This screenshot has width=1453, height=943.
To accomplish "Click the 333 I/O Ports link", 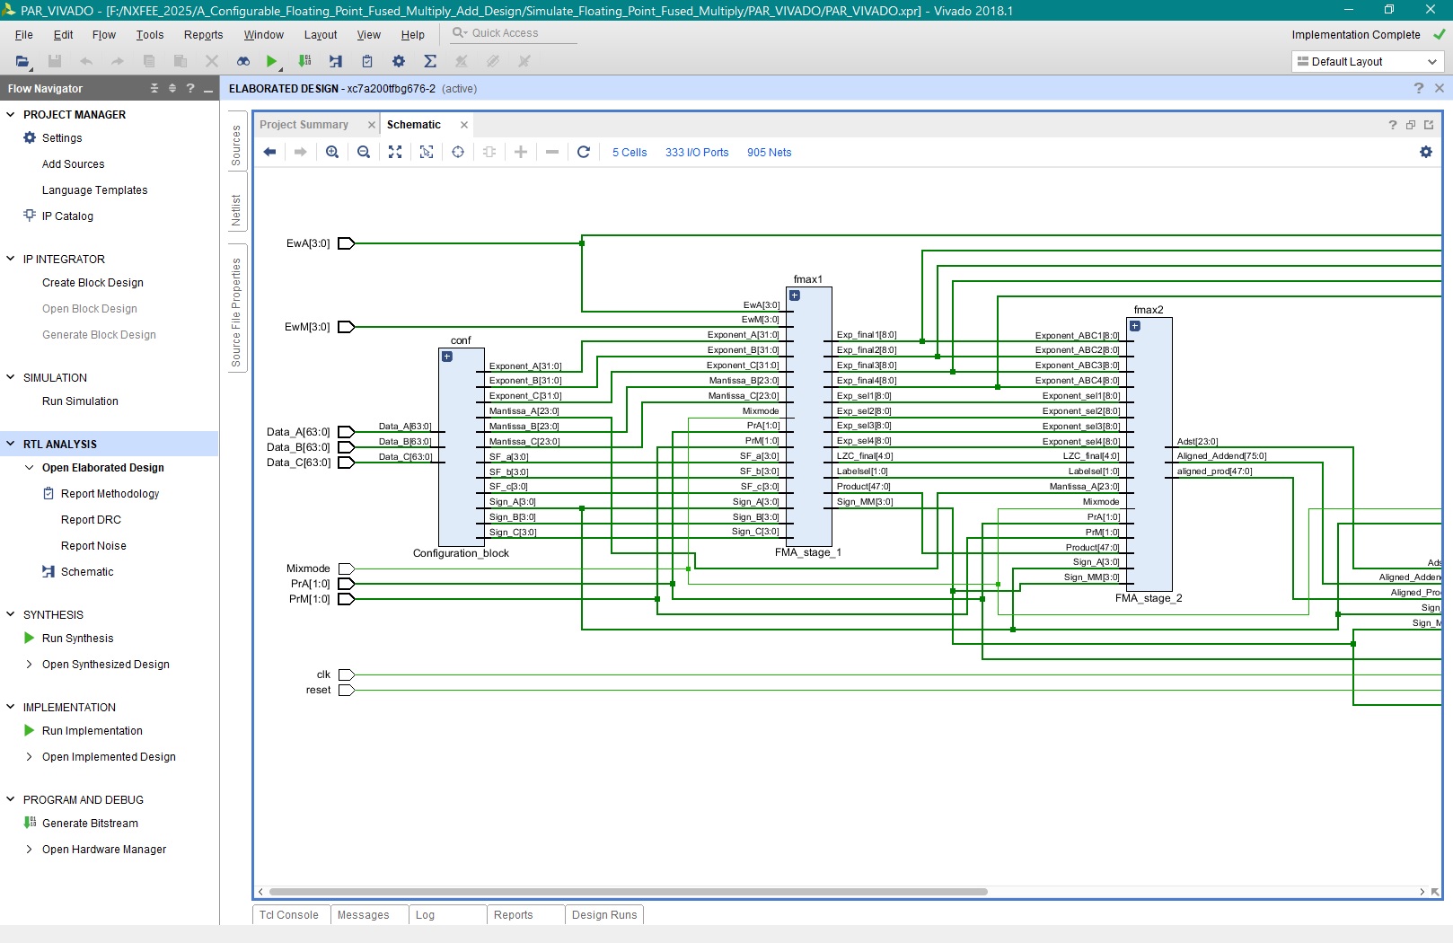I will coord(696,153).
